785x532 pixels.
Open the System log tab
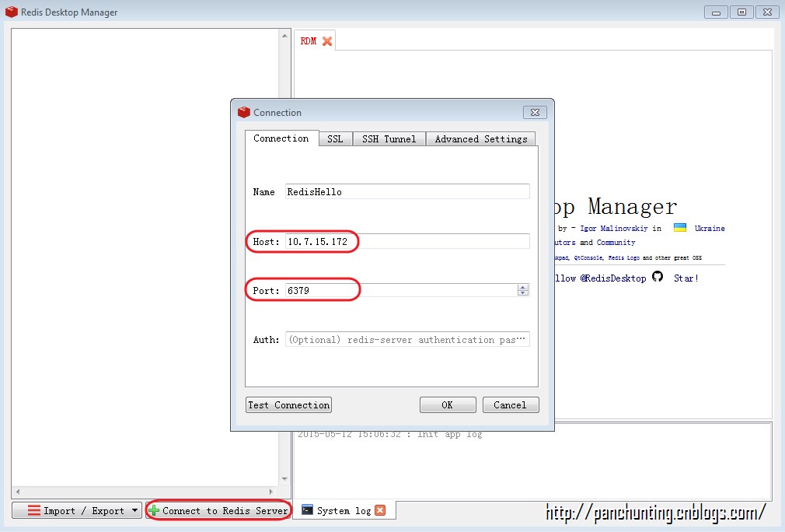344,510
